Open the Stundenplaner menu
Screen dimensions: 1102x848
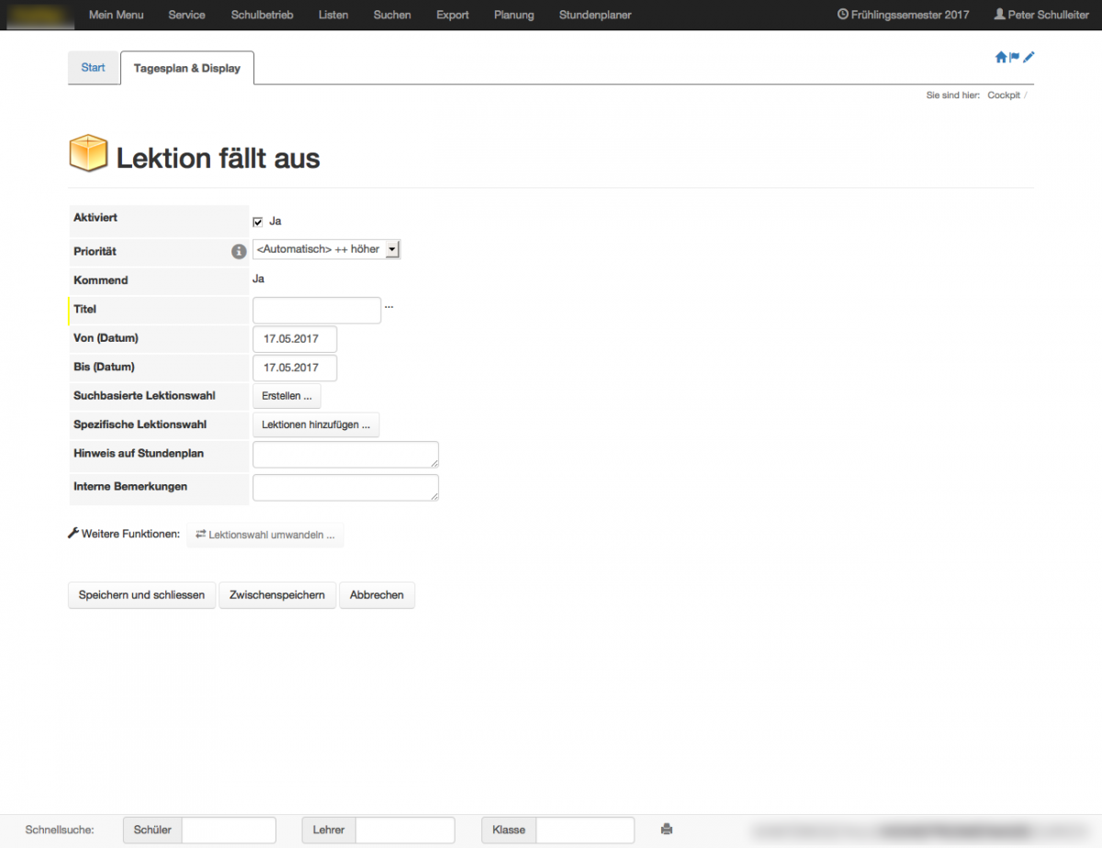[595, 15]
